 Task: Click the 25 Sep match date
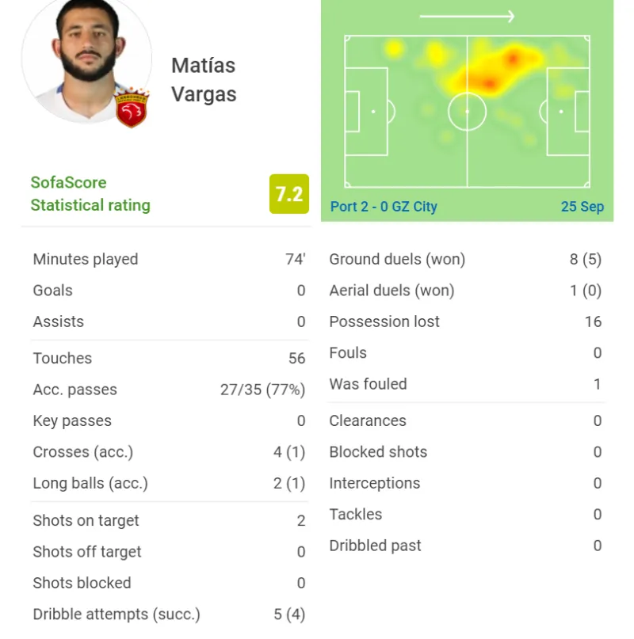click(582, 207)
